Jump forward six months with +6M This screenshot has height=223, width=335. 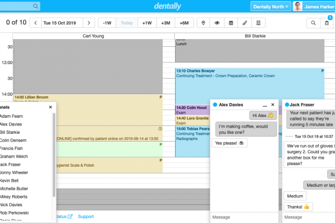point(184,23)
